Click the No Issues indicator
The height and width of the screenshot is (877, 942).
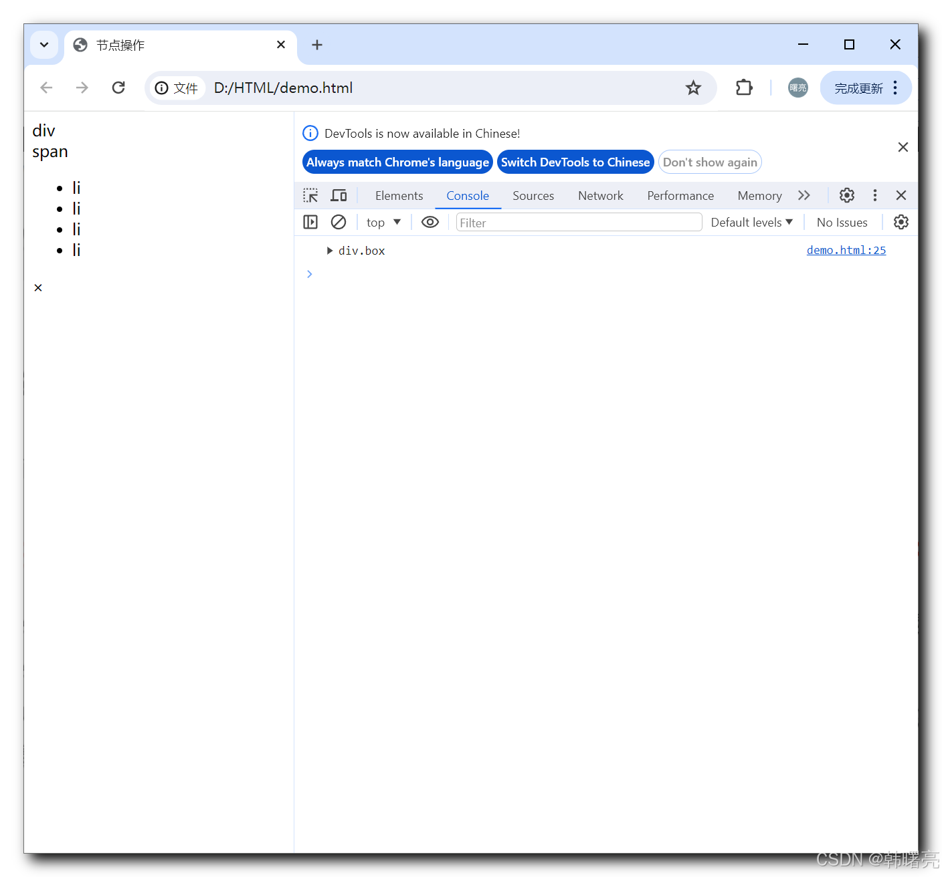(x=842, y=222)
